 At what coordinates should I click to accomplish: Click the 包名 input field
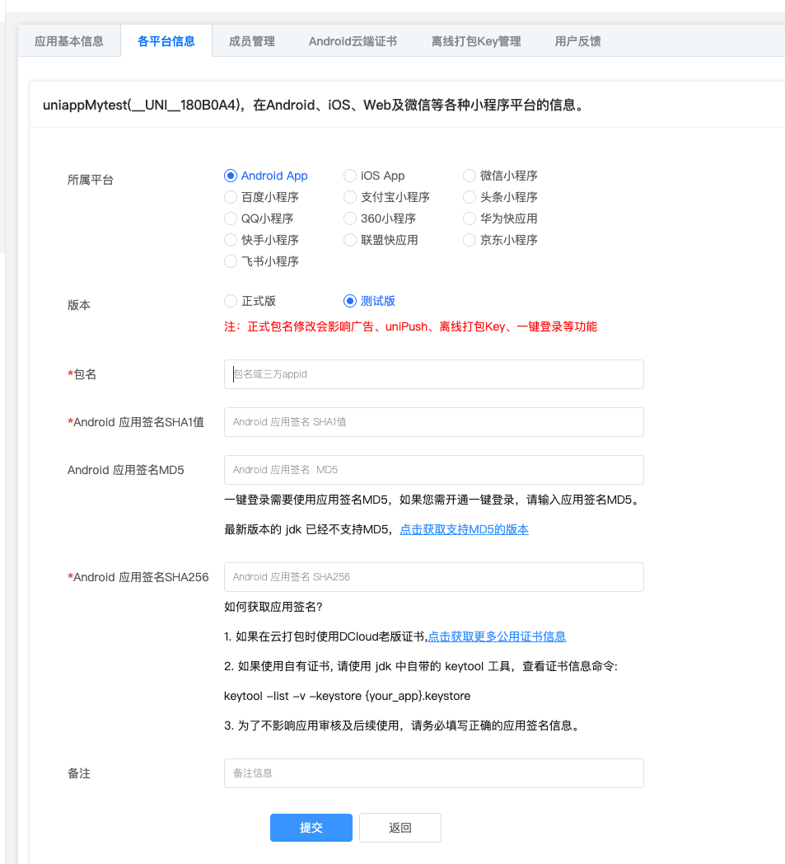click(x=434, y=374)
